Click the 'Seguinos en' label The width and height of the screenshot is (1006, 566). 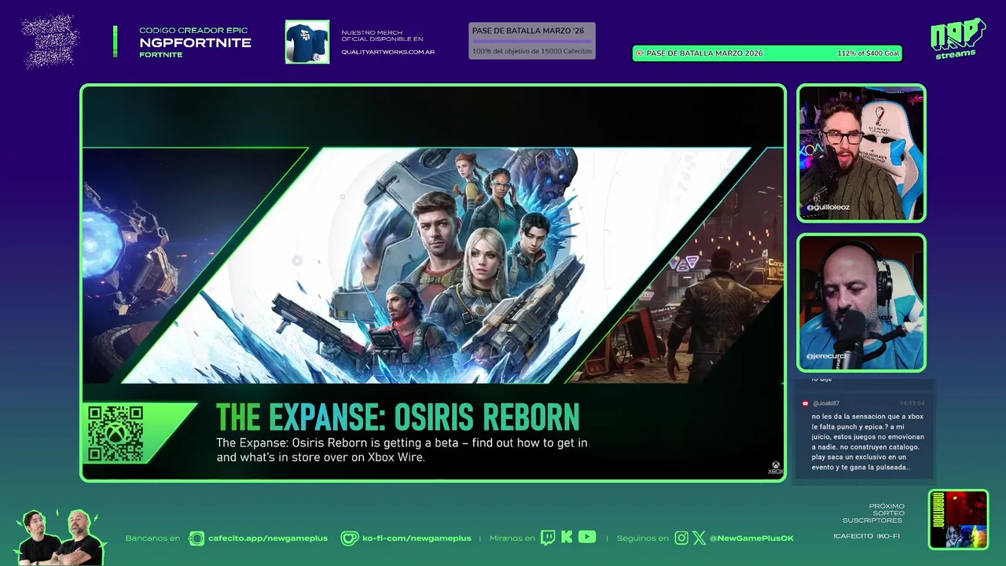click(x=643, y=538)
